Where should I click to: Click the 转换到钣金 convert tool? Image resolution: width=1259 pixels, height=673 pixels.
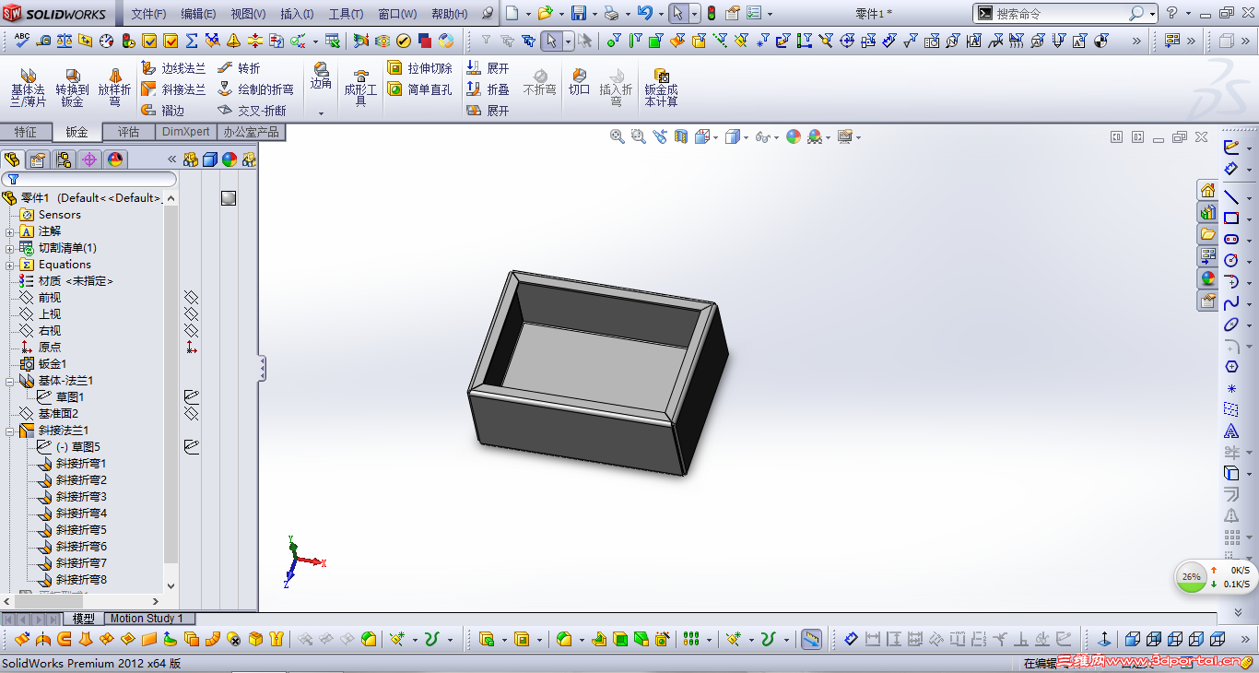72,87
